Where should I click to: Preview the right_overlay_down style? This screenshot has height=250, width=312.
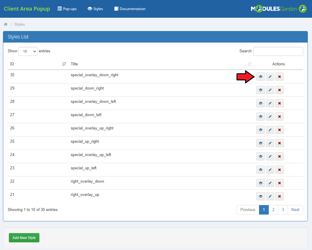click(260, 183)
